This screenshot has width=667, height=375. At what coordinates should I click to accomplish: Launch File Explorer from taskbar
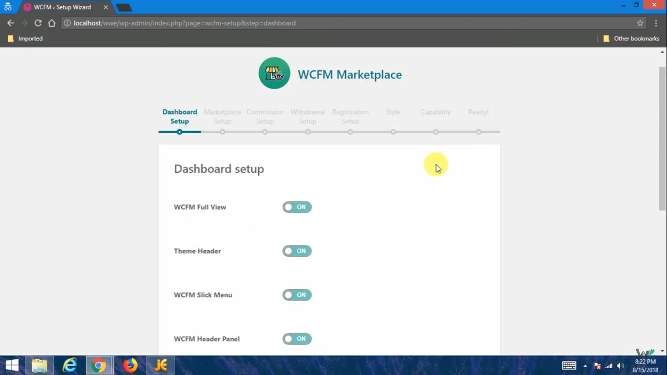[39, 365]
